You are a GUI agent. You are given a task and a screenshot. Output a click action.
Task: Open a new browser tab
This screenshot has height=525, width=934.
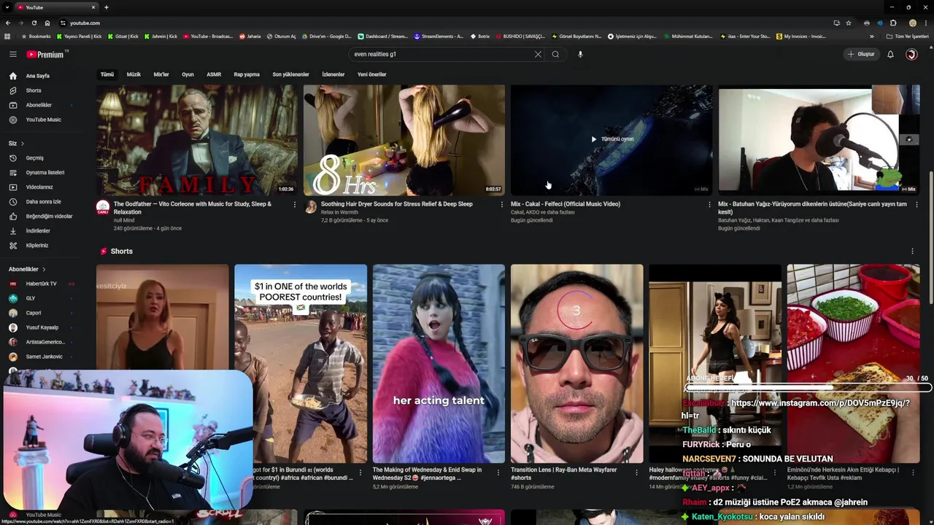[106, 7]
